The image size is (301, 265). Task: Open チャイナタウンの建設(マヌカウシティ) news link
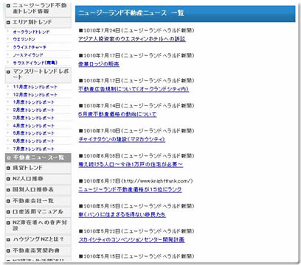(x=122, y=139)
